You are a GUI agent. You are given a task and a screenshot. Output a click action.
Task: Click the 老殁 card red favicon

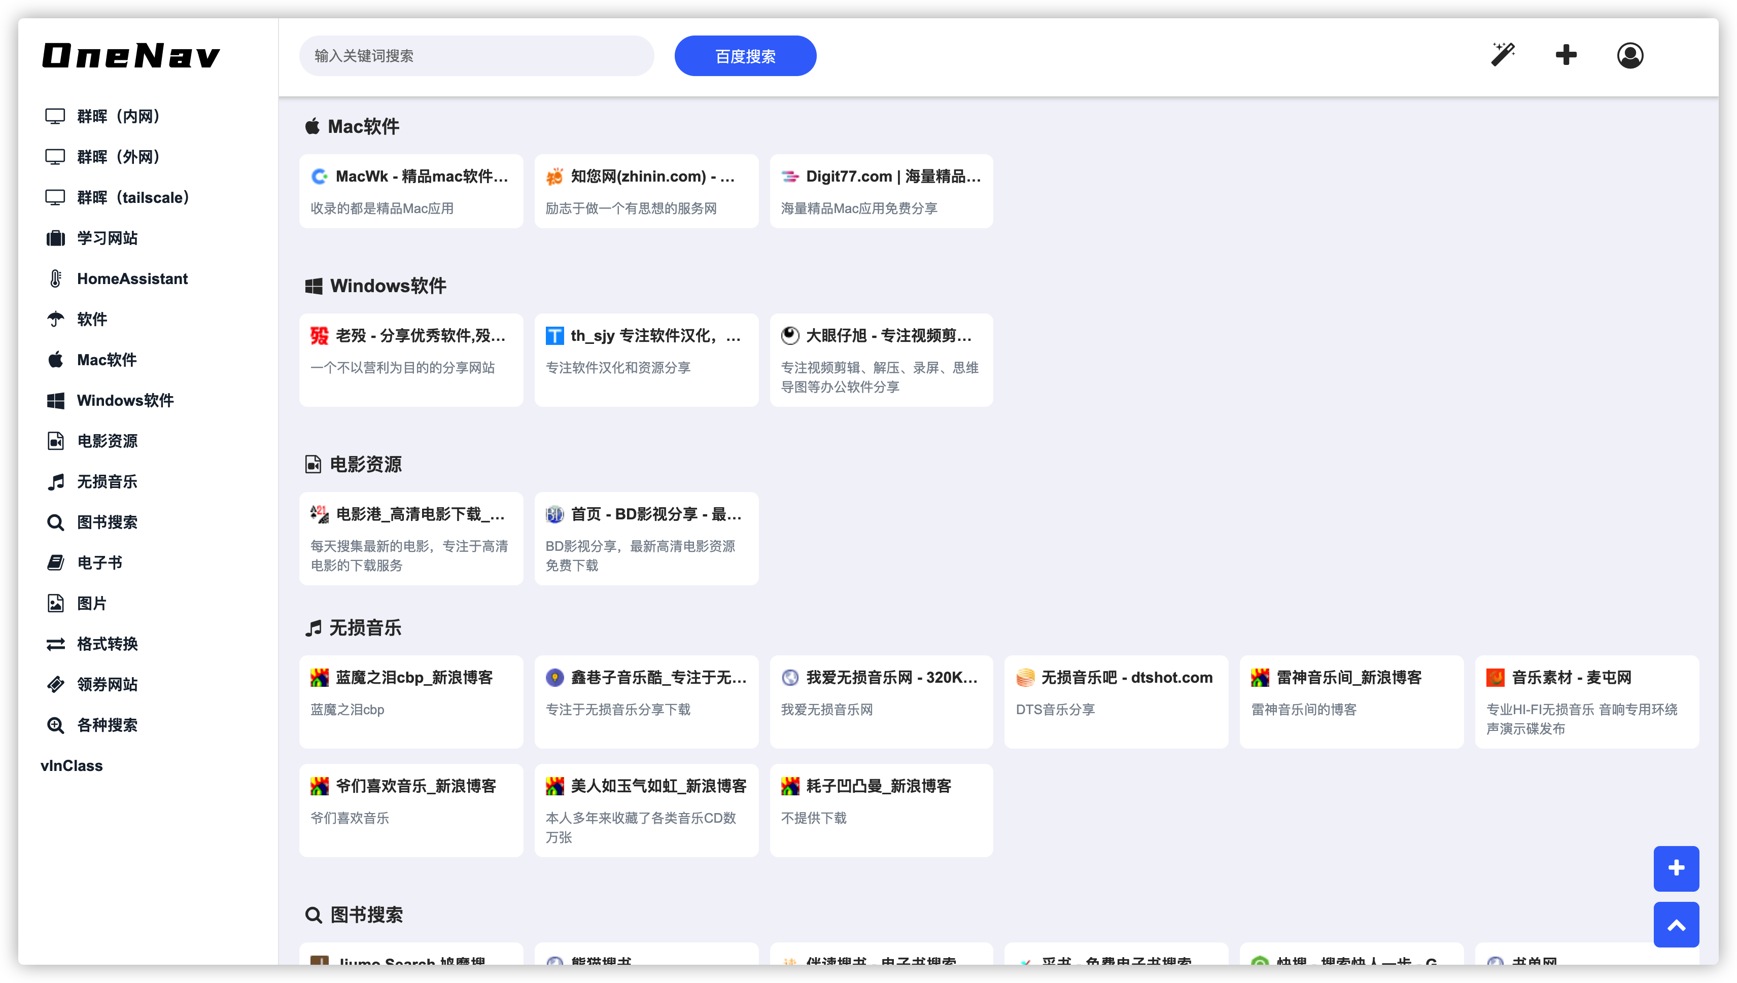pyautogui.click(x=319, y=336)
